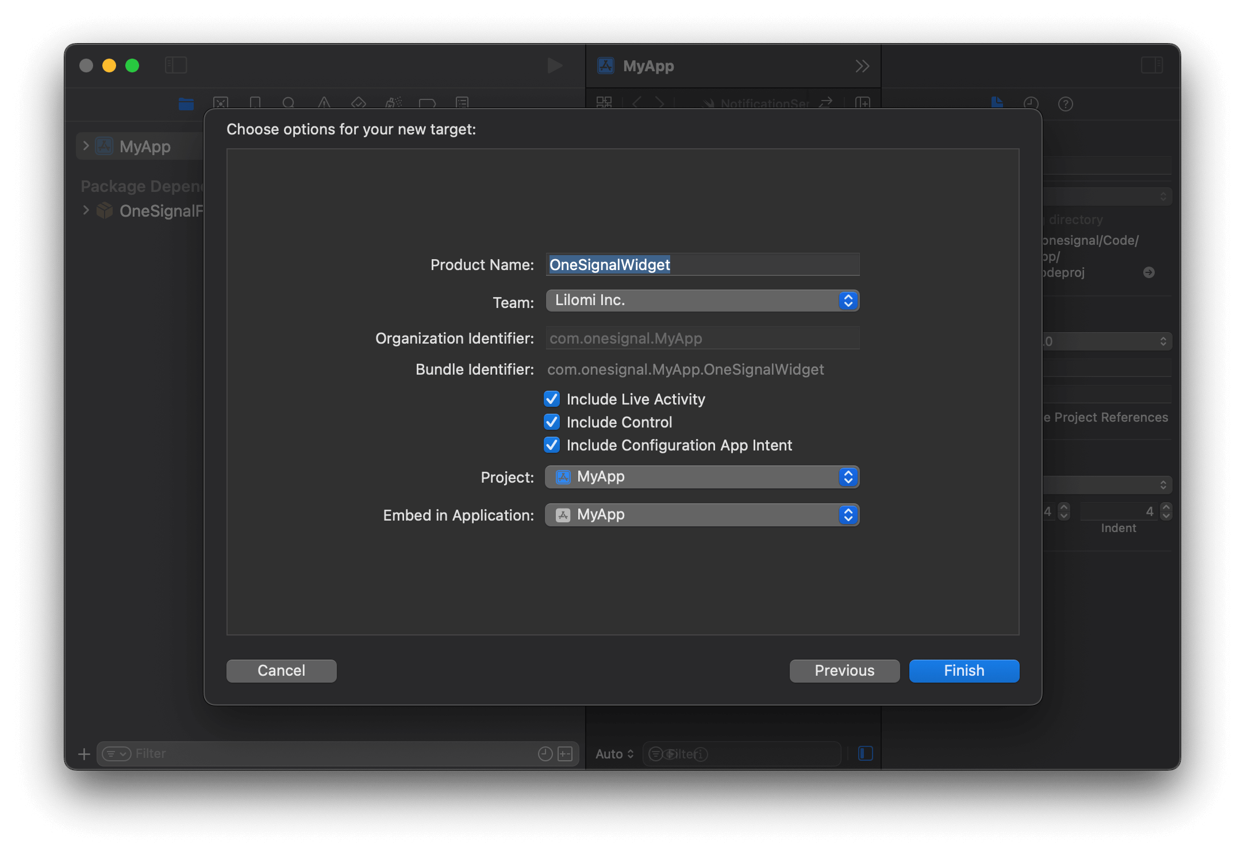Select the Quick Help inspector icon
The width and height of the screenshot is (1245, 855).
[x=1066, y=104]
